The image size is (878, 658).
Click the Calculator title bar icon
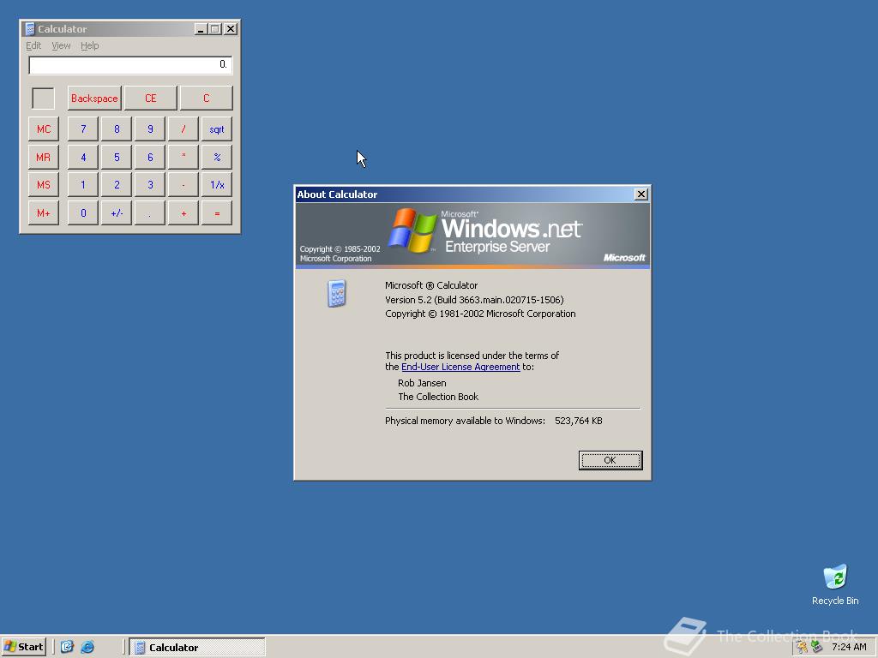click(30, 29)
